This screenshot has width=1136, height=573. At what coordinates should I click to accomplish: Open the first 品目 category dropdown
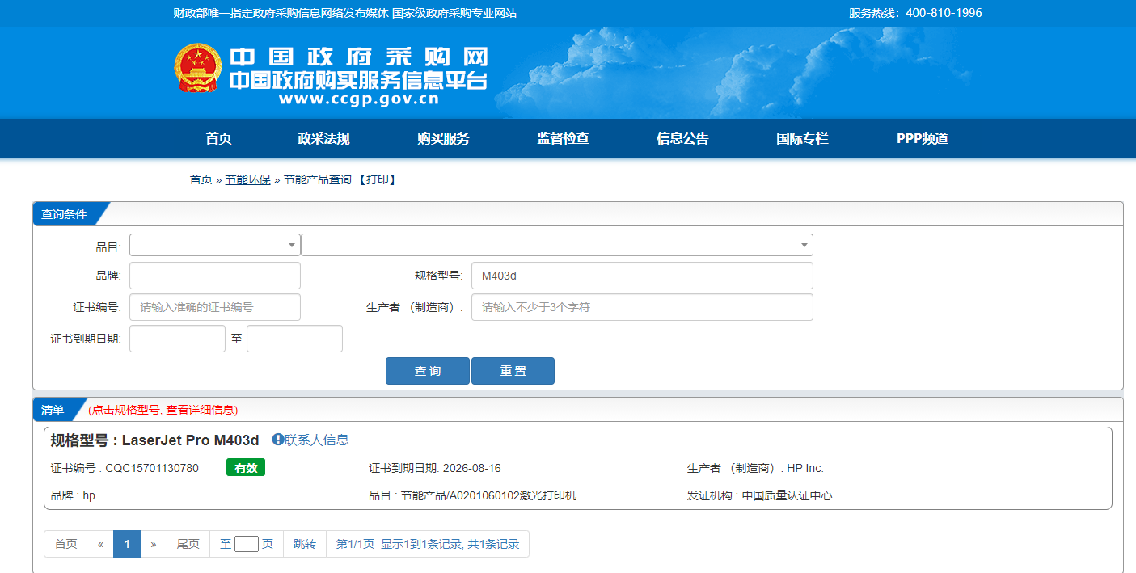[x=214, y=245]
